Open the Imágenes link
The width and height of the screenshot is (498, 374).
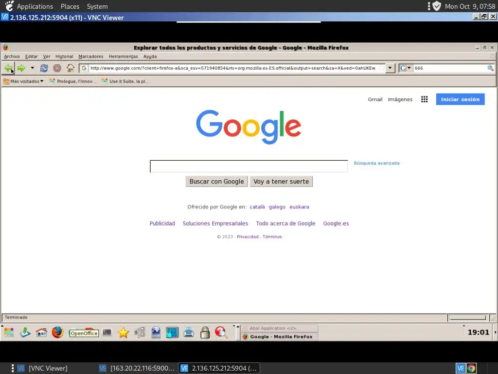click(400, 99)
